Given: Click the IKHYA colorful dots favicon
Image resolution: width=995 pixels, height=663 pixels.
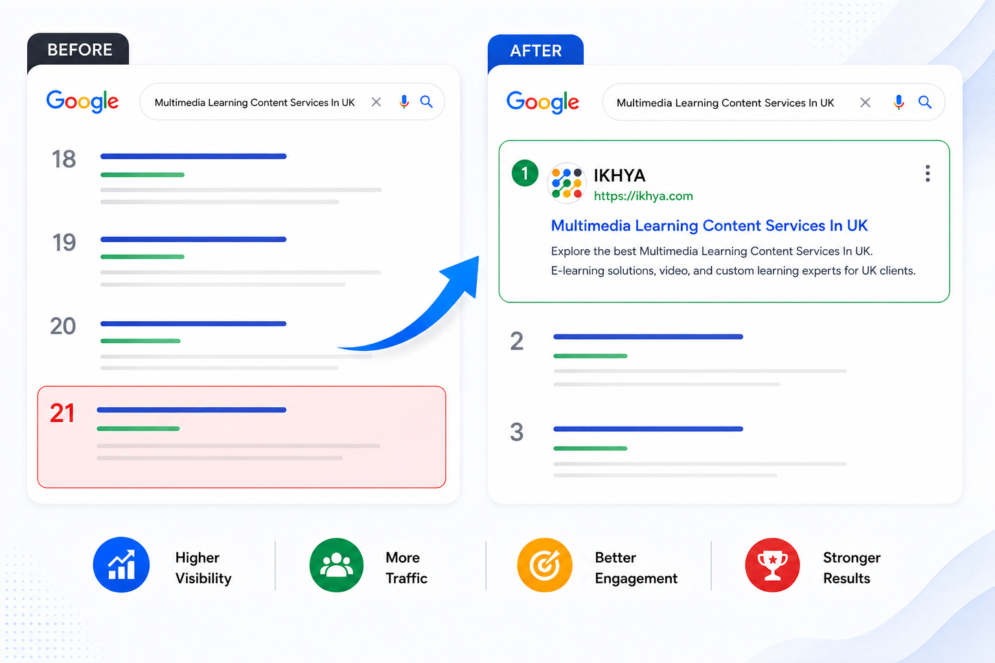Looking at the screenshot, I should coord(567,183).
